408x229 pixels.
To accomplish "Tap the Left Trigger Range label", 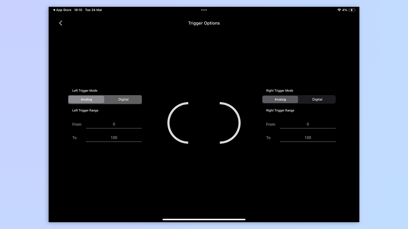I will pyautogui.click(x=85, y=110).
